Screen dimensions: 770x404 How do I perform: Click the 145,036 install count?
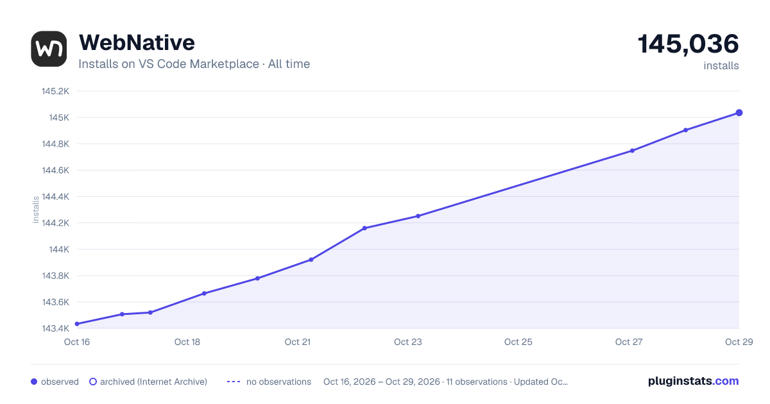tap(688, 44)
